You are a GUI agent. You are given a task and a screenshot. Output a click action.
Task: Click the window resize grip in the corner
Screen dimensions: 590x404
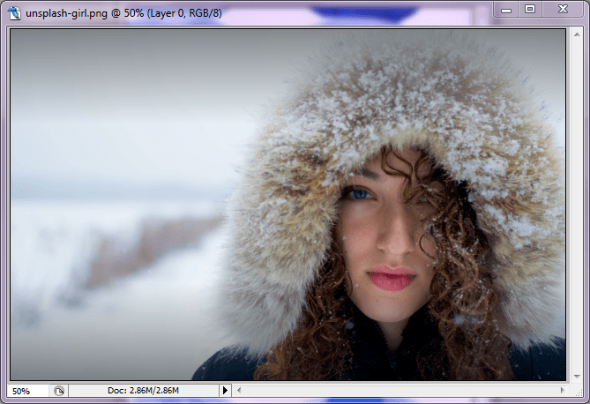(x=579, y=392)
